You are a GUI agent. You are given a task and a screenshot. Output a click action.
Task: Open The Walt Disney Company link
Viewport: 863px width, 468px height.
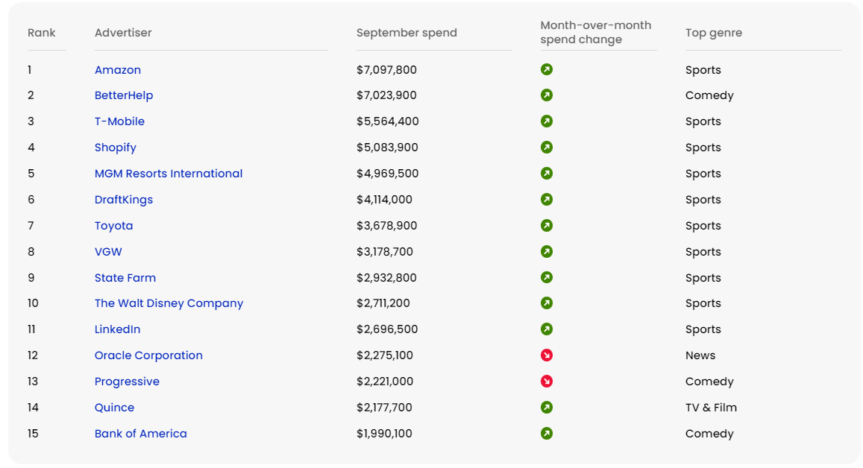169,303
